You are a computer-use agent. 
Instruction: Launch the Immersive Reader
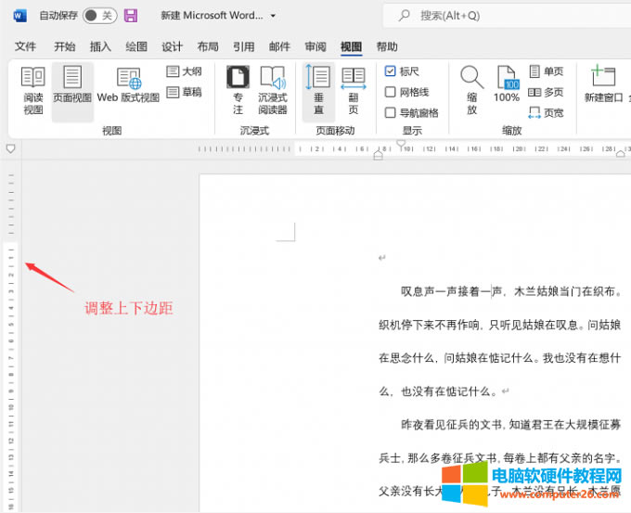click(x=273, y=91)
